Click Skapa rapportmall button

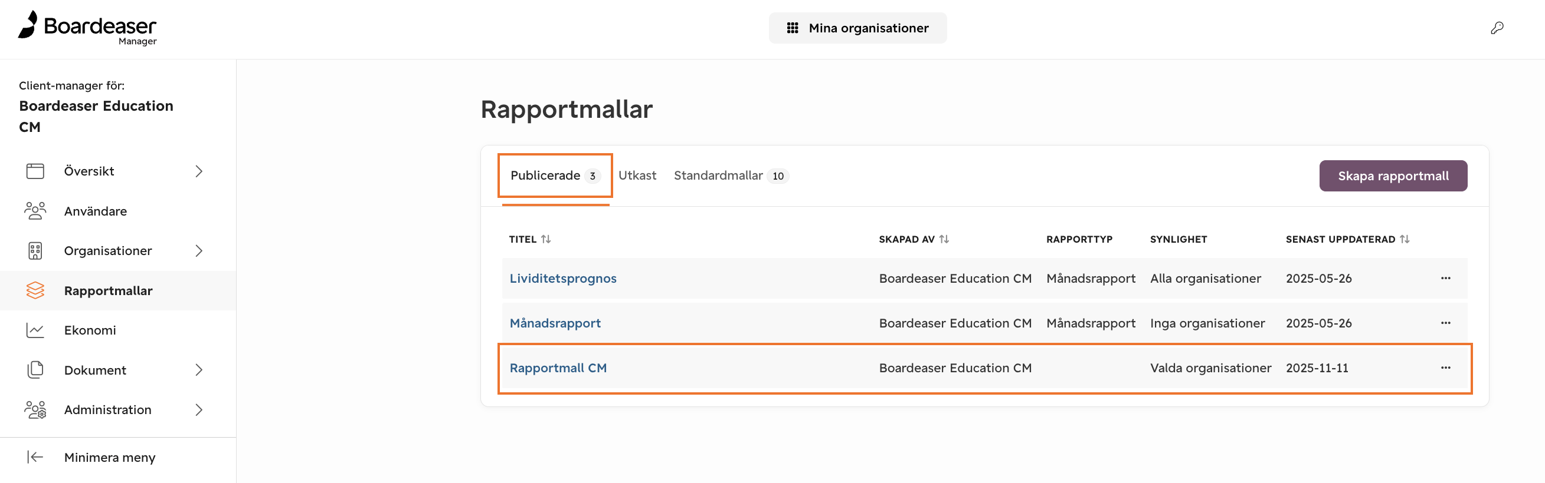click(x=1393, y=176)
